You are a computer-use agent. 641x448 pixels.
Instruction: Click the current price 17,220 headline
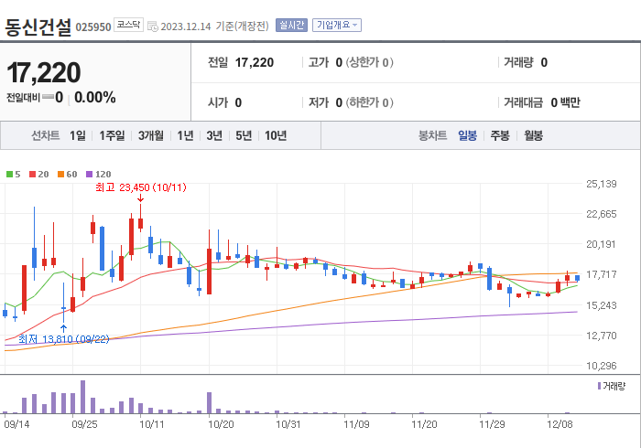click(x=44, y=72)
